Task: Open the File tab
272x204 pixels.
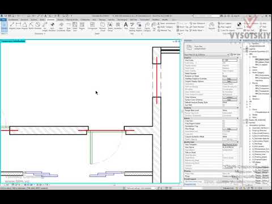Action: [x=3, y=20]
